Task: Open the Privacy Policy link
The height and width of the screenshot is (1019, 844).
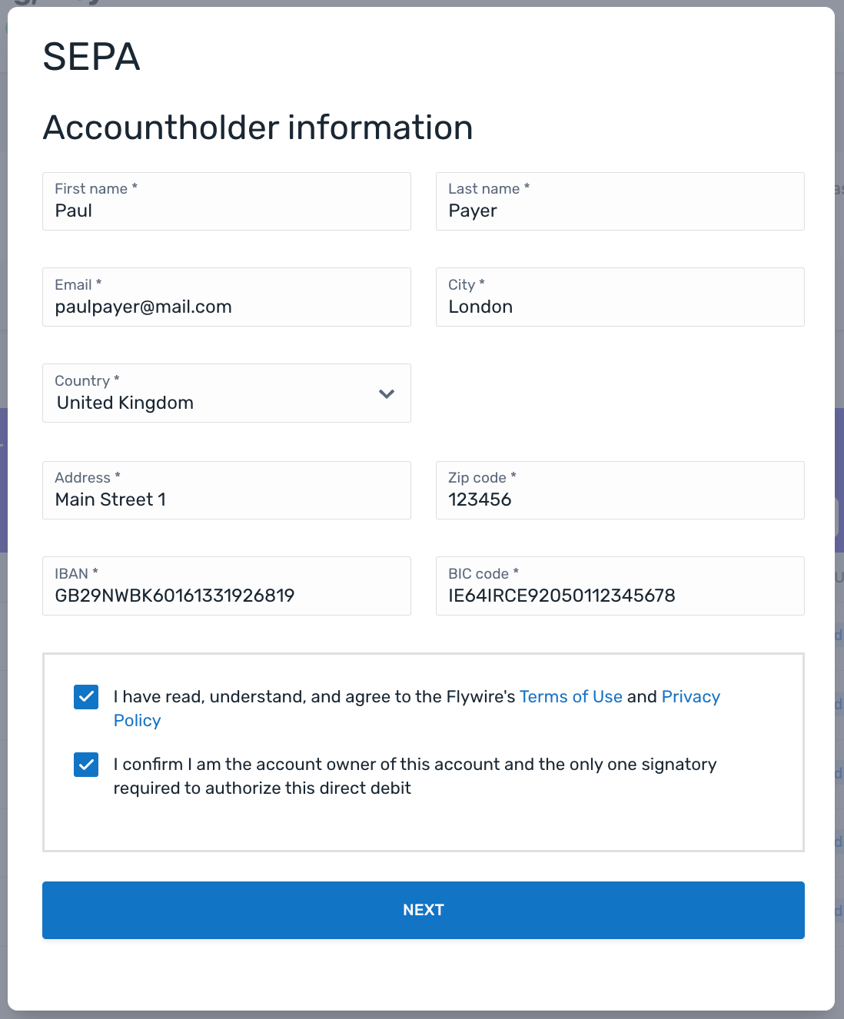Action: (x=690, y=697)
